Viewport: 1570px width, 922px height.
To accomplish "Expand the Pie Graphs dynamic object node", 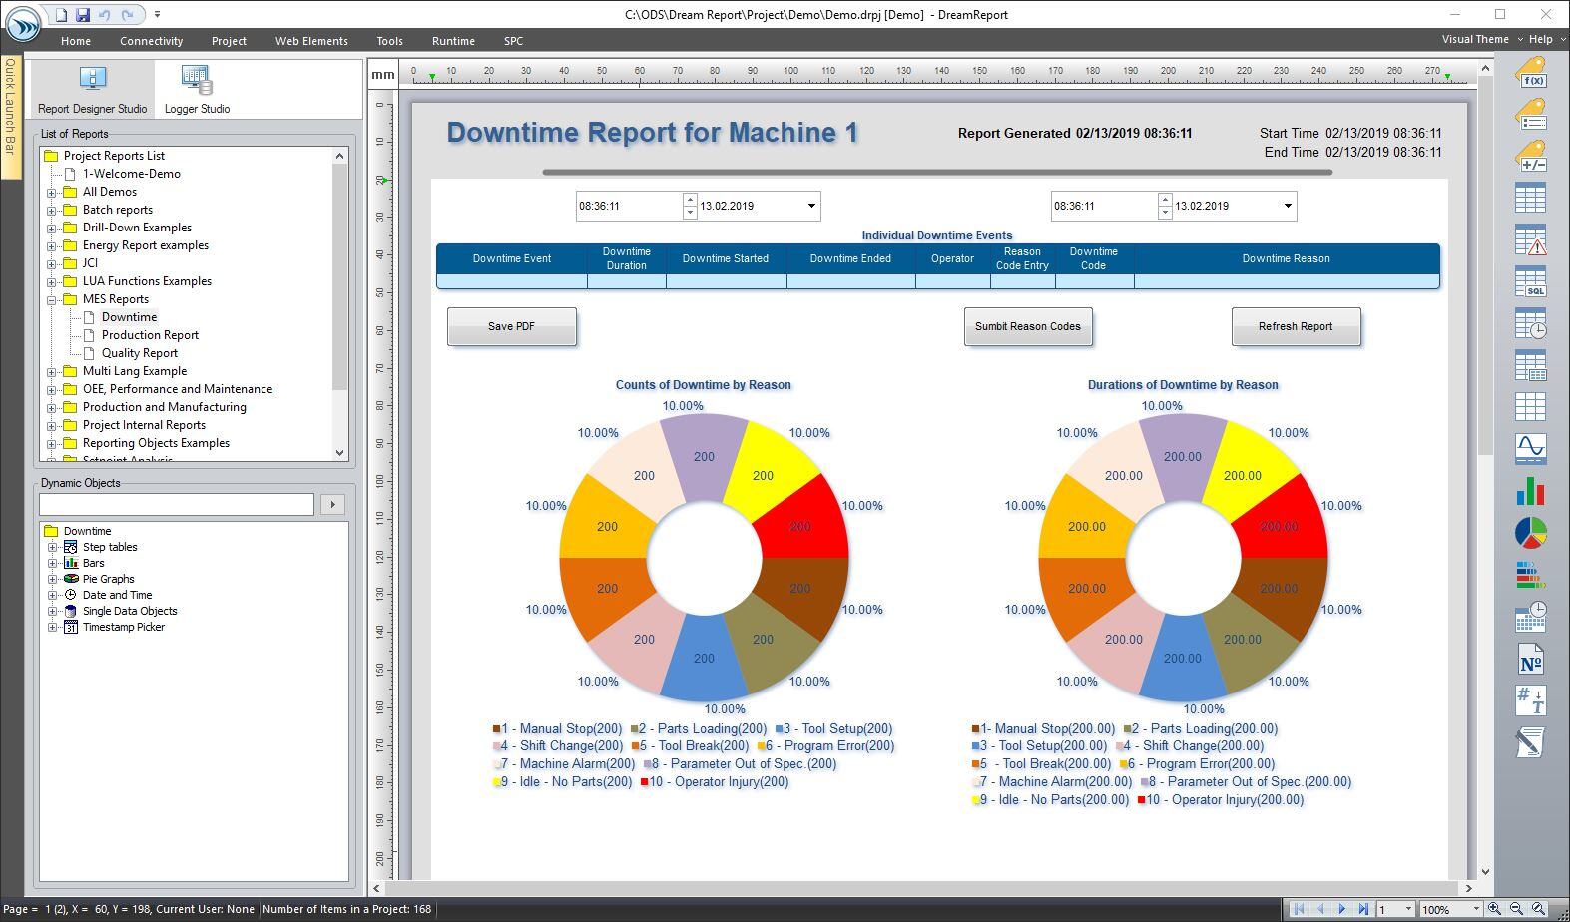I will (x=52, y=579).
